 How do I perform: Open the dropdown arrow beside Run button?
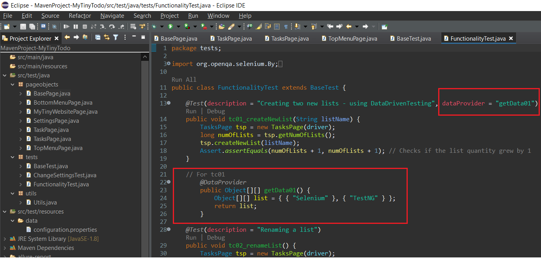click(x=178, y=26)
